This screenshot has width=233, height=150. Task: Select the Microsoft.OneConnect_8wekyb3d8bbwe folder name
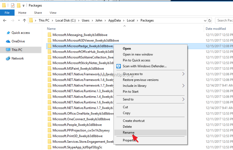pos(81,119)
